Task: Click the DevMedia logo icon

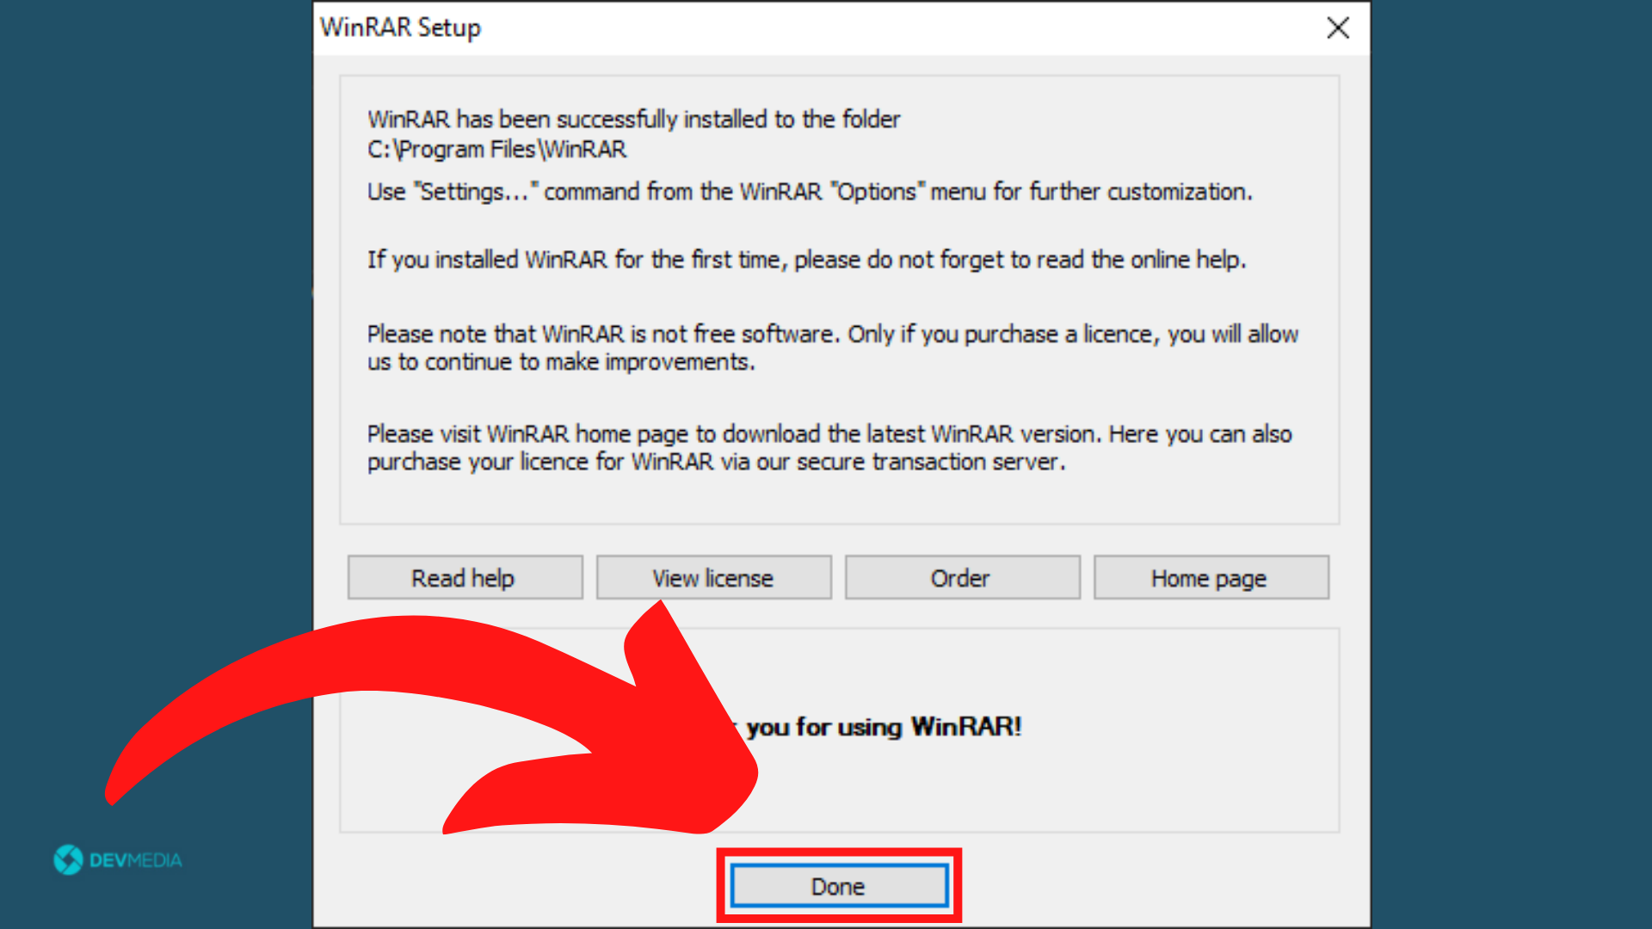Action: tap(68, 859)
